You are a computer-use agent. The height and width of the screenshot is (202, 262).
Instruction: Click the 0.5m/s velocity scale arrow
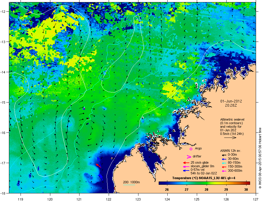click(x=230, y=138)
